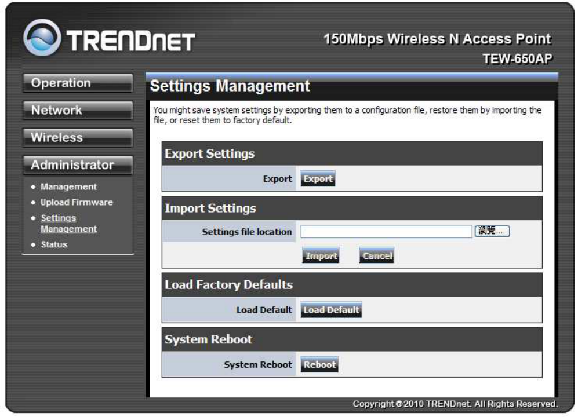
Task: Open the Operation menu section
Action: 78,83
